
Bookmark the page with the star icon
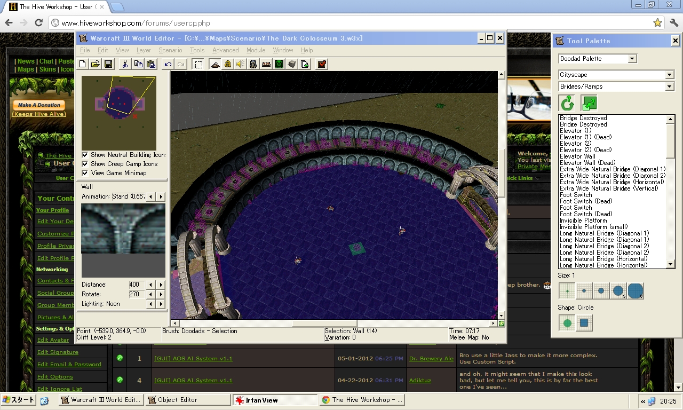tap(657, 23)
